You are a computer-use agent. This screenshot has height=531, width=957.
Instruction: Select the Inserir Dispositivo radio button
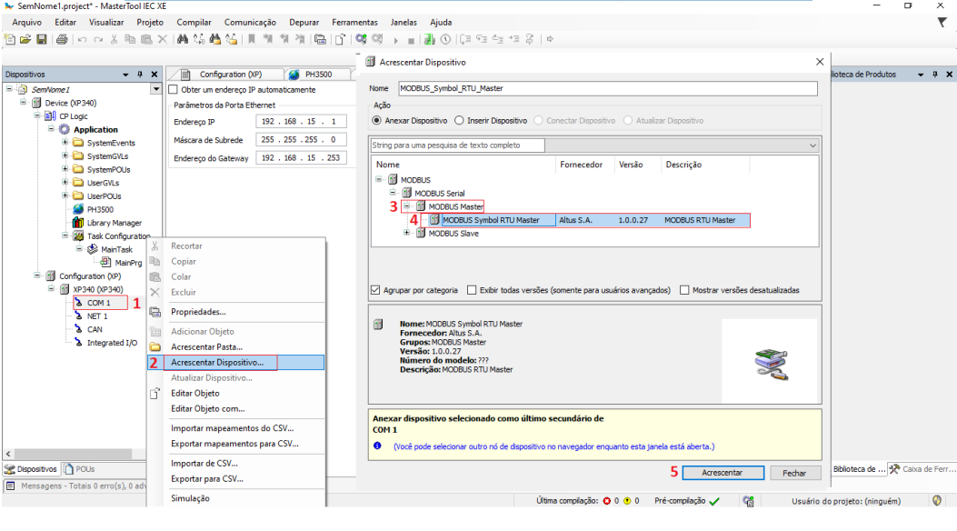click(x=459, y=120)
